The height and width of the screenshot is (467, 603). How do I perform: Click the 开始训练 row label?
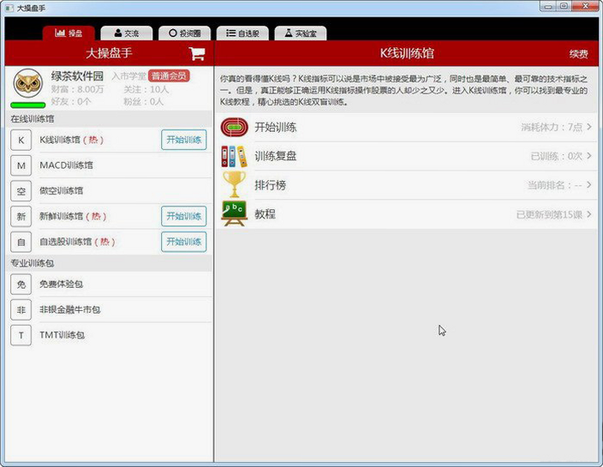275,128
